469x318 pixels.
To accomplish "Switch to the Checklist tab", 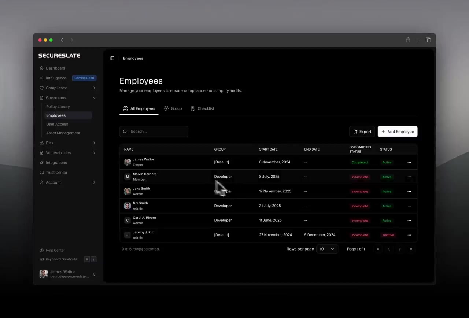I will (x=202, y=108).
